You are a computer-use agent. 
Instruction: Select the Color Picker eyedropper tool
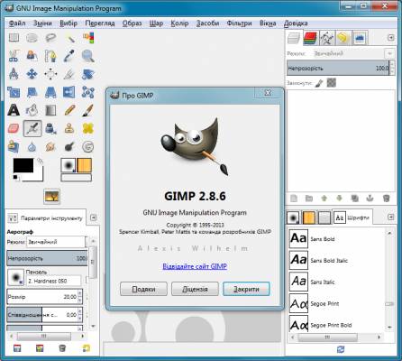[69, 56]
